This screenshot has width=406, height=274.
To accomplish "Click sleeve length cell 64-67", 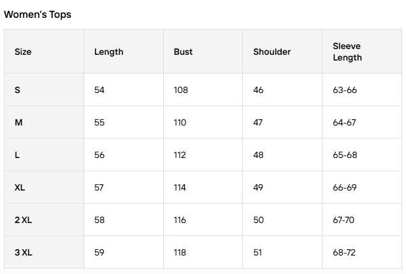I will pyautogui.click(x=344, y=122).
